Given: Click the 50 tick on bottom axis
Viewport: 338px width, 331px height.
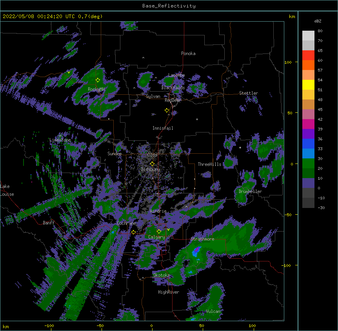Looking at the screenshot, I should pos(202,326).
